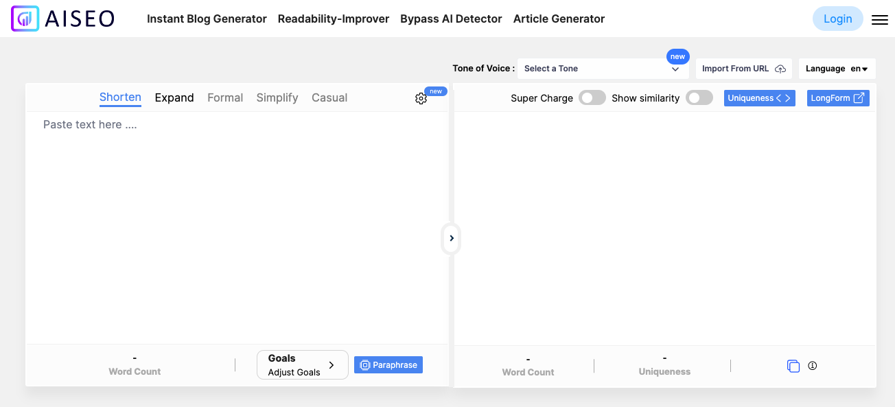
Task: Toggle the Show similarity switch
Action: point(699,98)
